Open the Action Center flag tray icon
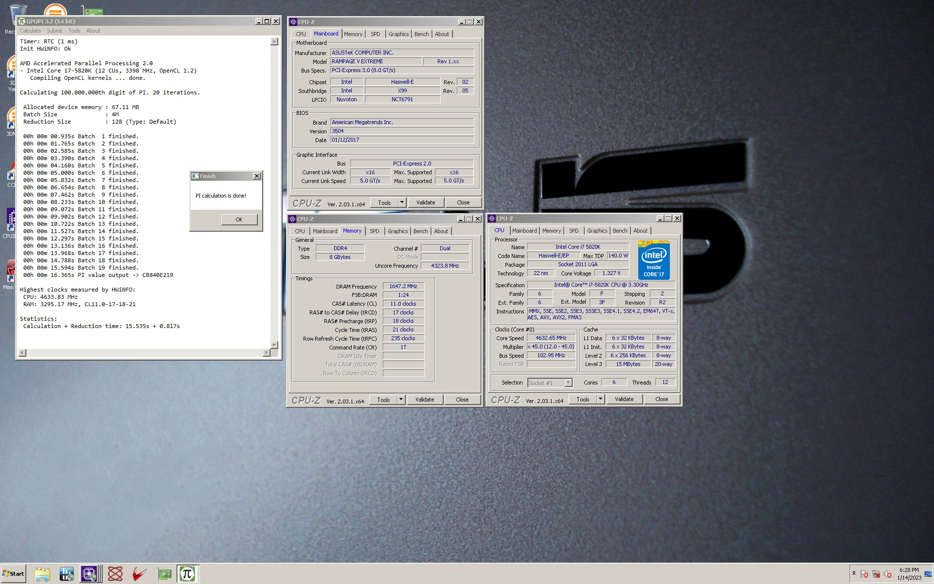 864,574
